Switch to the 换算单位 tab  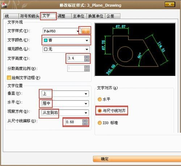96,16
